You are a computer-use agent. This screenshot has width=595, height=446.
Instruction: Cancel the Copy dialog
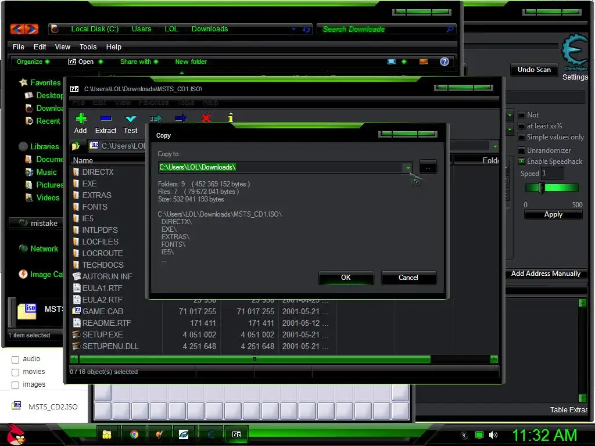click(408, 278)
